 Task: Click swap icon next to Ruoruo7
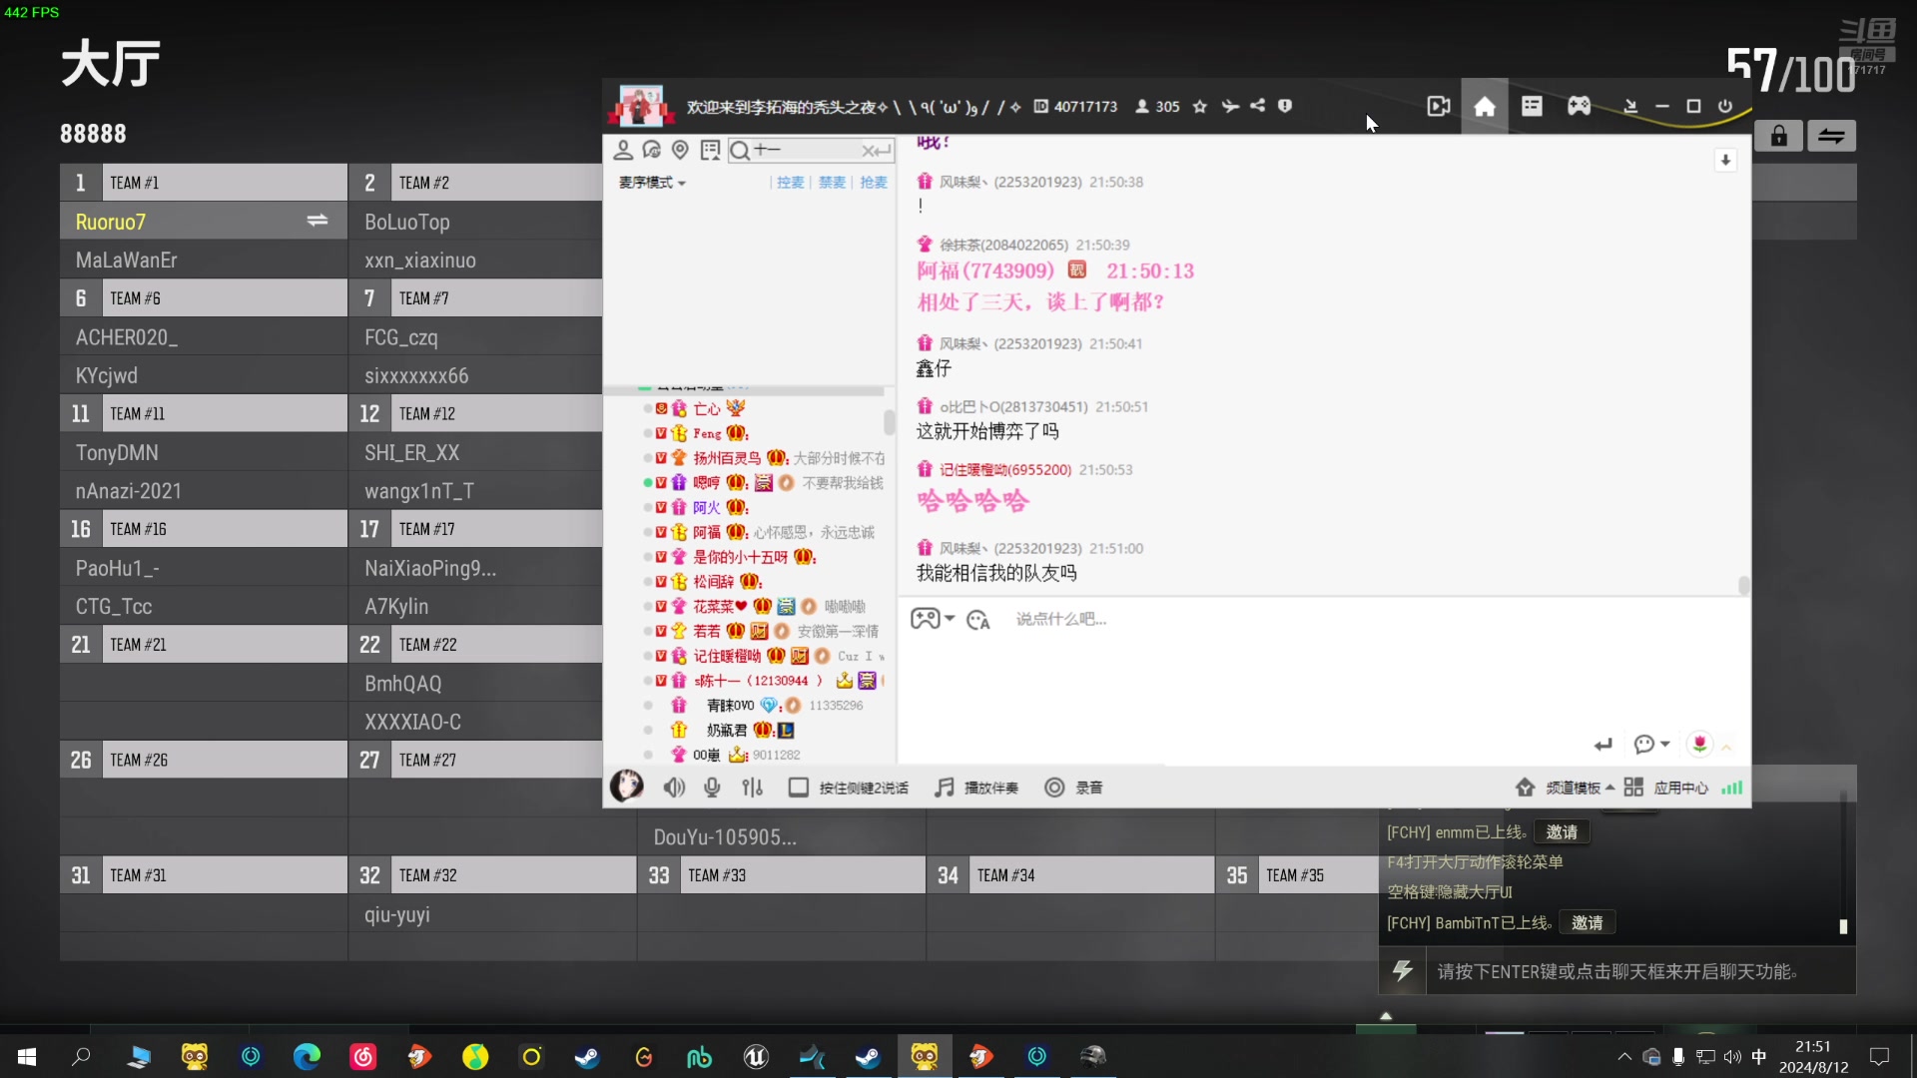coord(318,221)
